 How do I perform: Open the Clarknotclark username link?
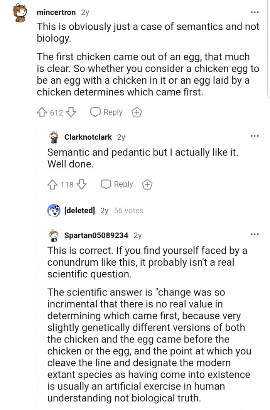88,137
